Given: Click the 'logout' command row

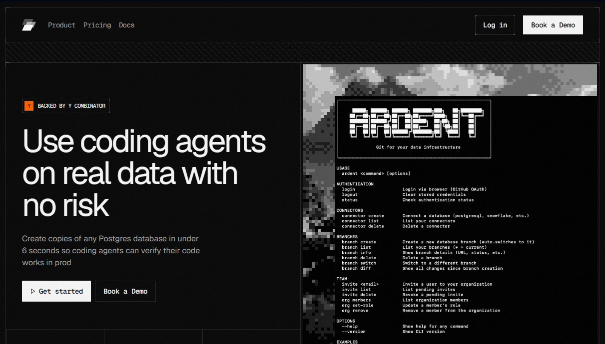Looking at the screenshot, I should coord(350,194).
